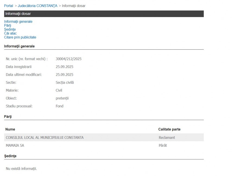Click the pretenții value next to Obiect

(x=62, y=98)
